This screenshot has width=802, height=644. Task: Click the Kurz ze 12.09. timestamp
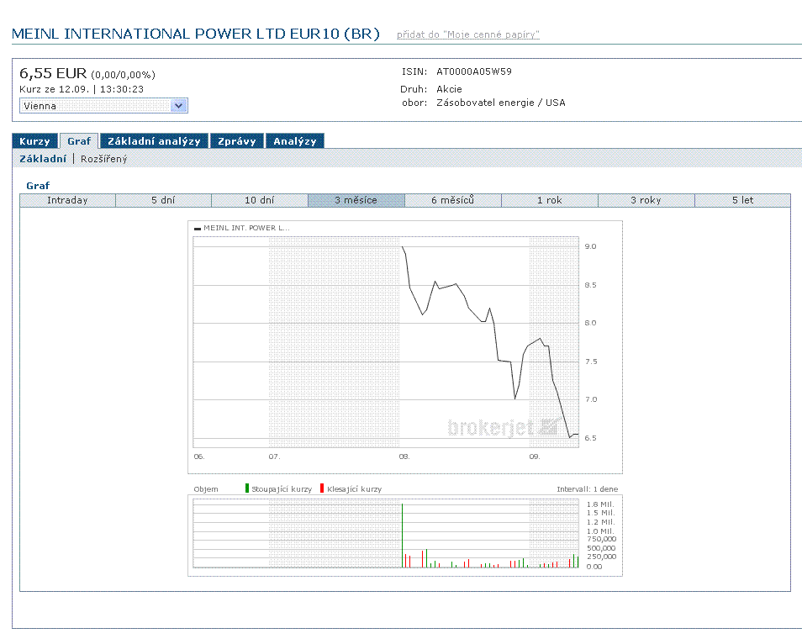[82, 89]
